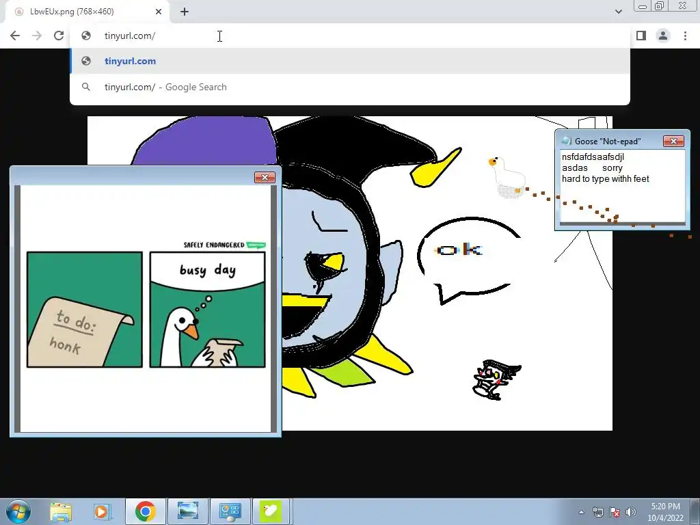Click the 'to do: honk' comic panel
The image size is (700, 525).
85,310
